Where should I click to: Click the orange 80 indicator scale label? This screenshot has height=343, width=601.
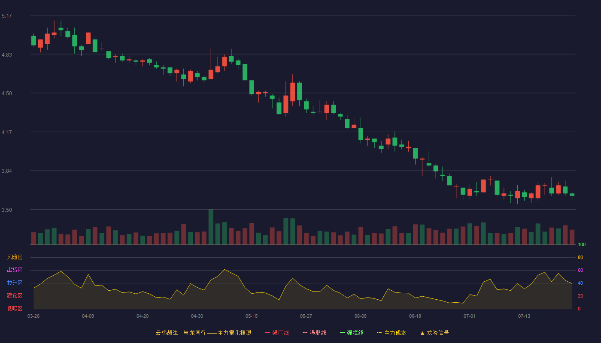pyautogui.click(x=580, y=257)
